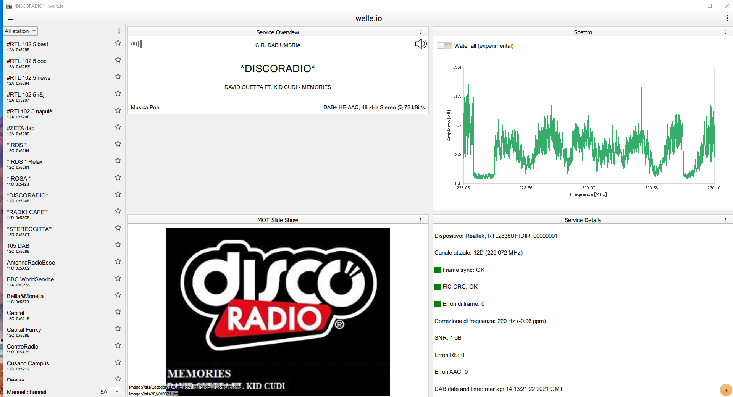Select *DISCORADIO* in the station list
Screen dimensions: 733x397
tap(57, 197)
